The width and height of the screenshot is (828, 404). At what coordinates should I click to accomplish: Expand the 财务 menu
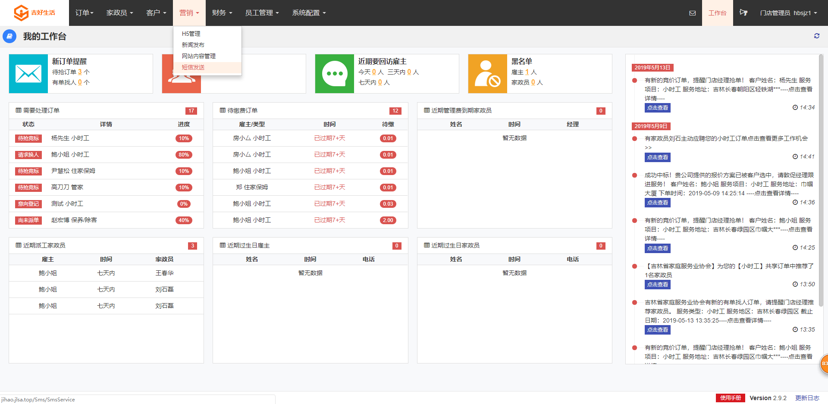click(x=222, y=13)
